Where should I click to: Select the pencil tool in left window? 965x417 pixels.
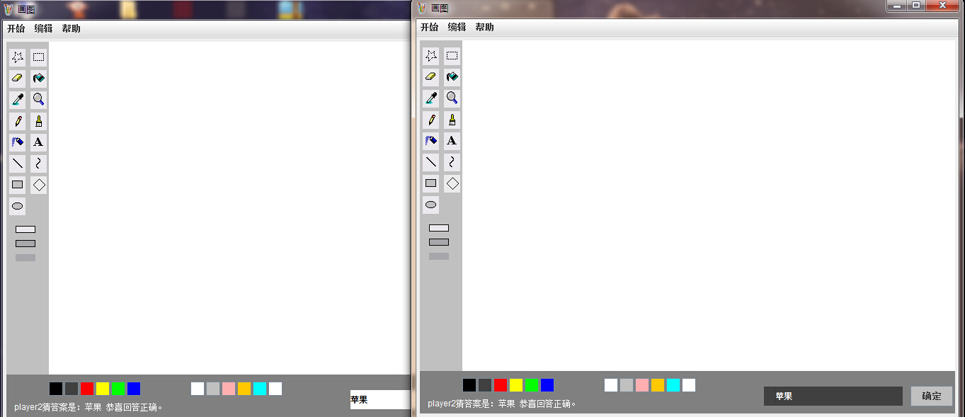(18, 121)
